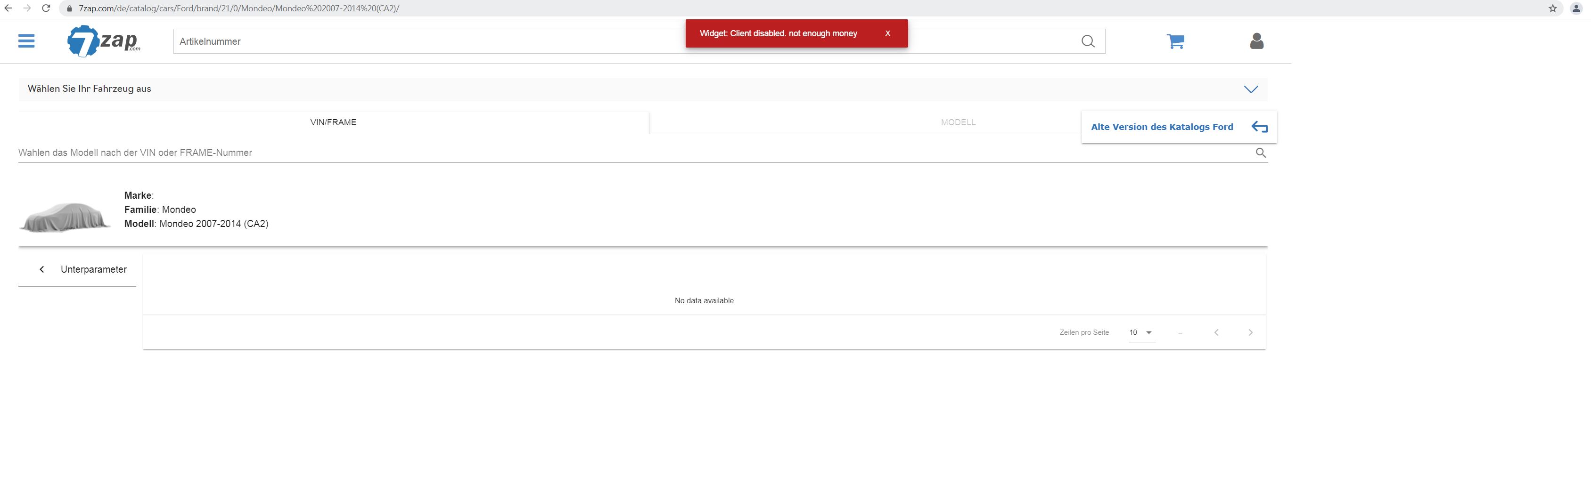
Task: Go to the previous table page
Action: tap(1216, 332)
